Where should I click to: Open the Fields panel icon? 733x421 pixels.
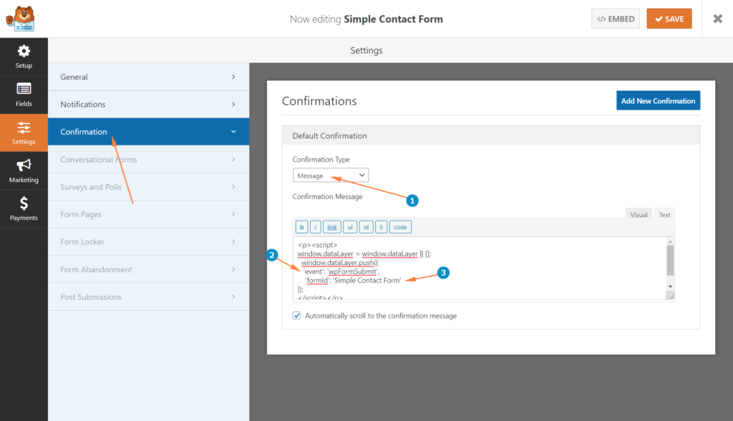(24, 95)
